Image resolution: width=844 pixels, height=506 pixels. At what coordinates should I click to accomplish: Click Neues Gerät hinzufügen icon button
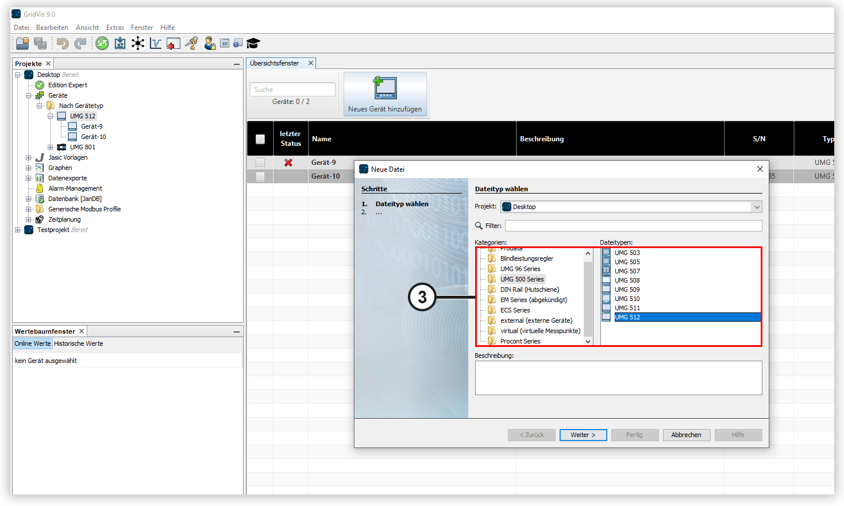point(385,94)
